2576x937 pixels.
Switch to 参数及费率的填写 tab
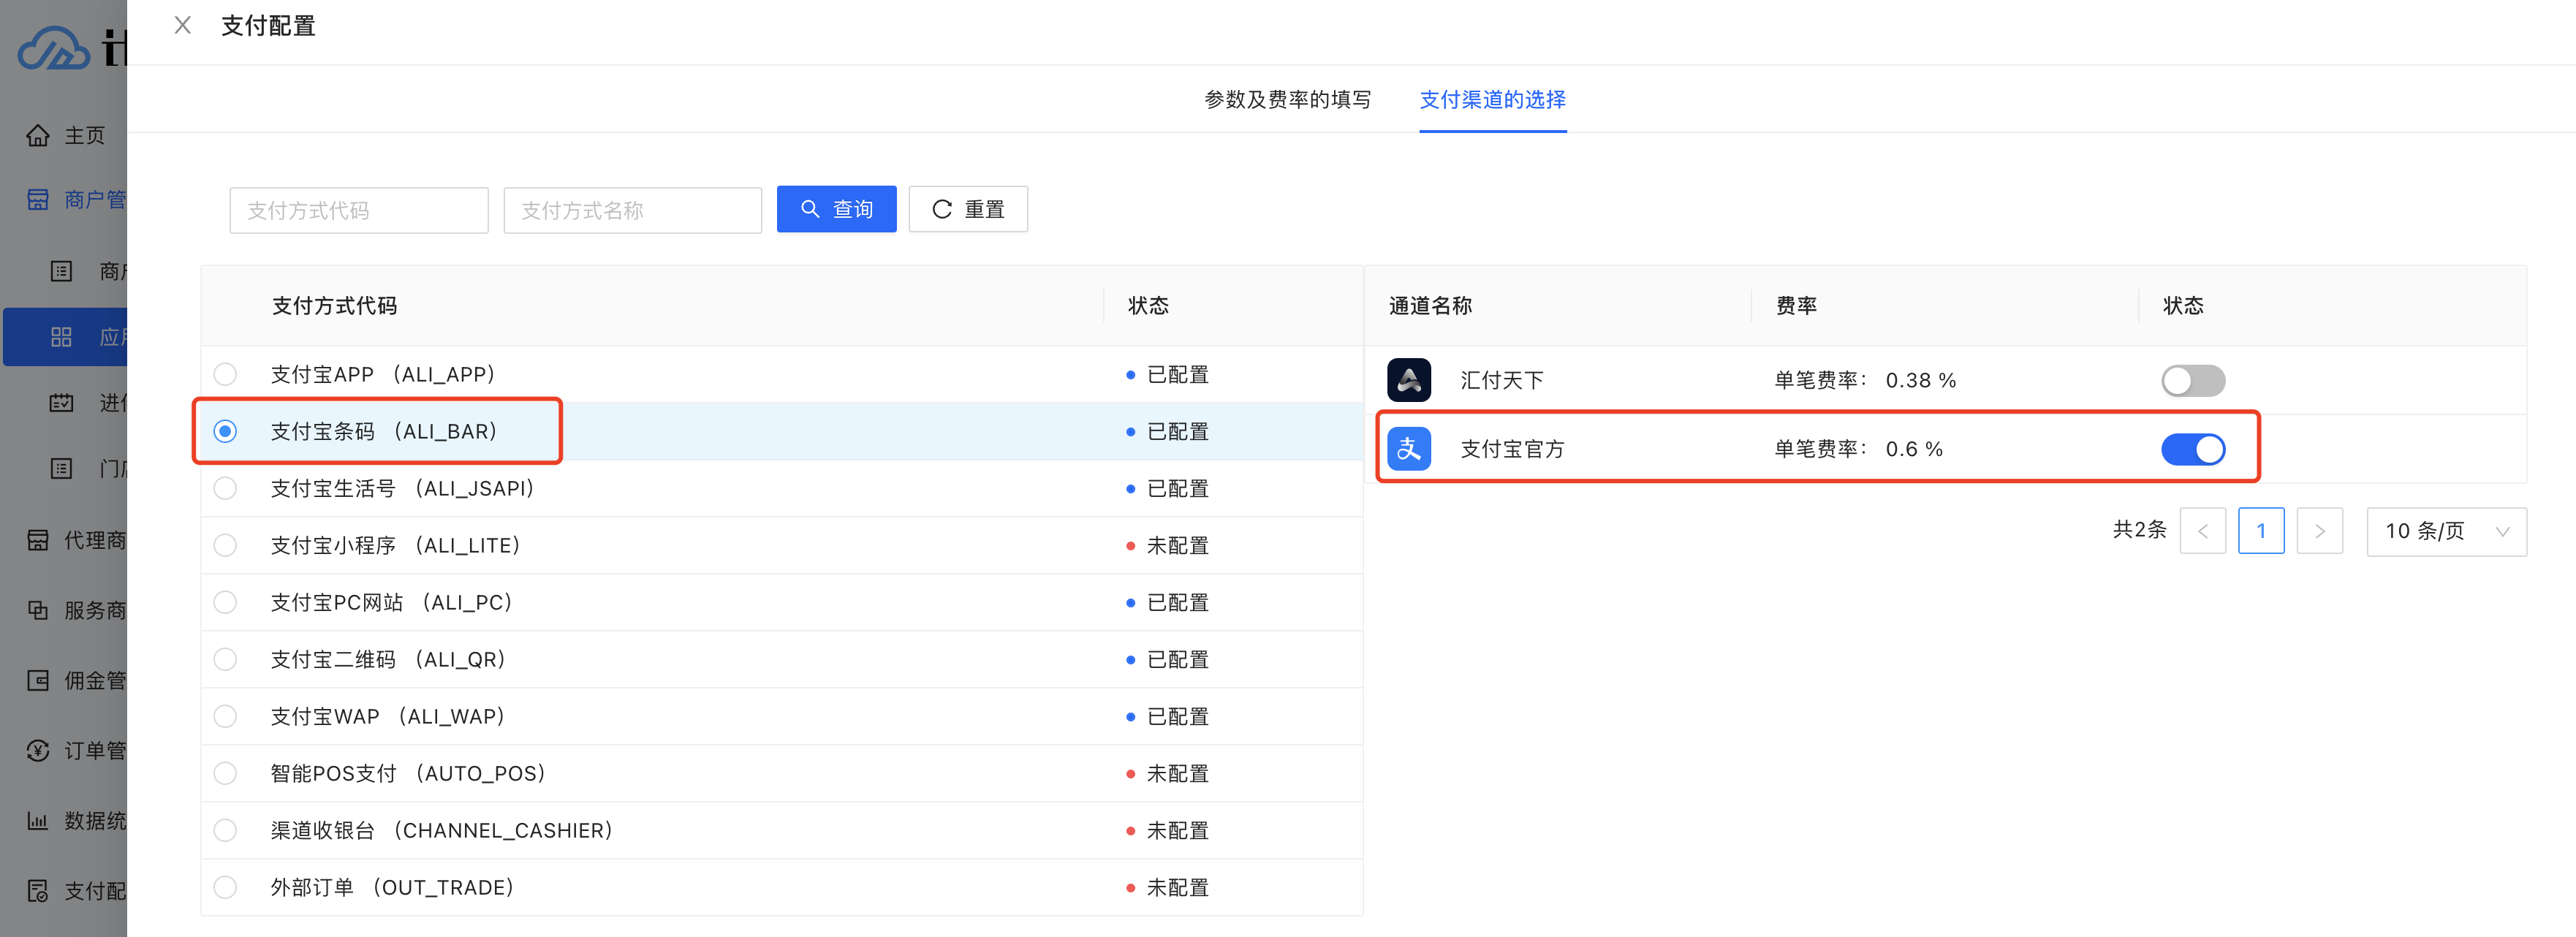(x=1287, y=99)
